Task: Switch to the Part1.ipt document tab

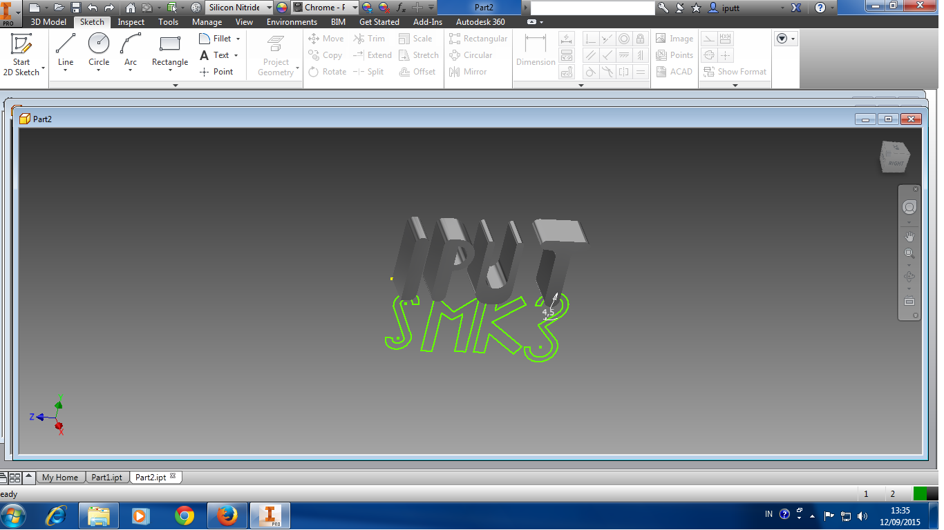Action: pos(107,477)
